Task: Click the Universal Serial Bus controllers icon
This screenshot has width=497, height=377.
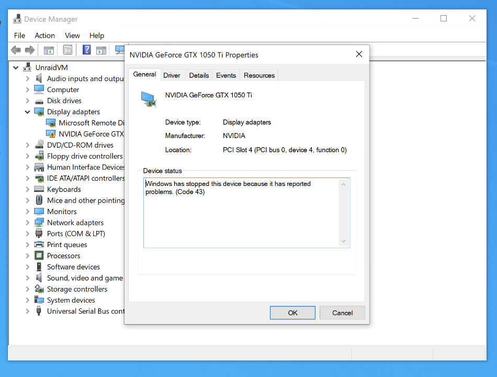Action: pyautogui.click(x=39, y=311)
